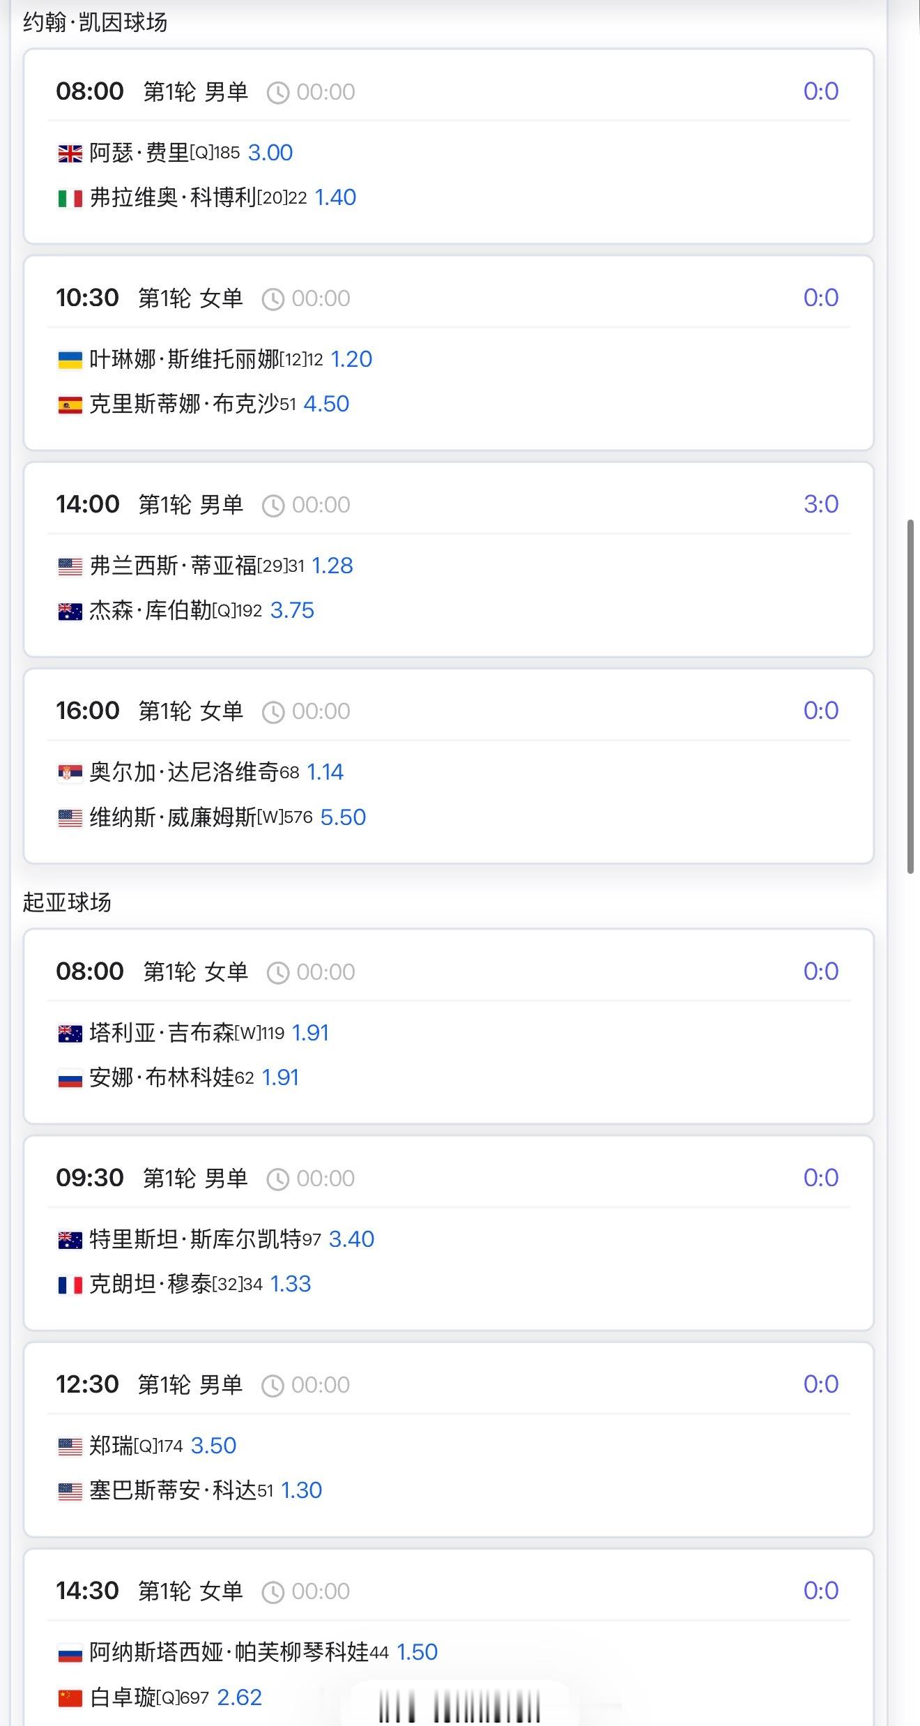Select odds 1.20 for 叶琳娜·斯维托丽娜
The width and height of the screenshot is (920, 1726).
(351, 359)
